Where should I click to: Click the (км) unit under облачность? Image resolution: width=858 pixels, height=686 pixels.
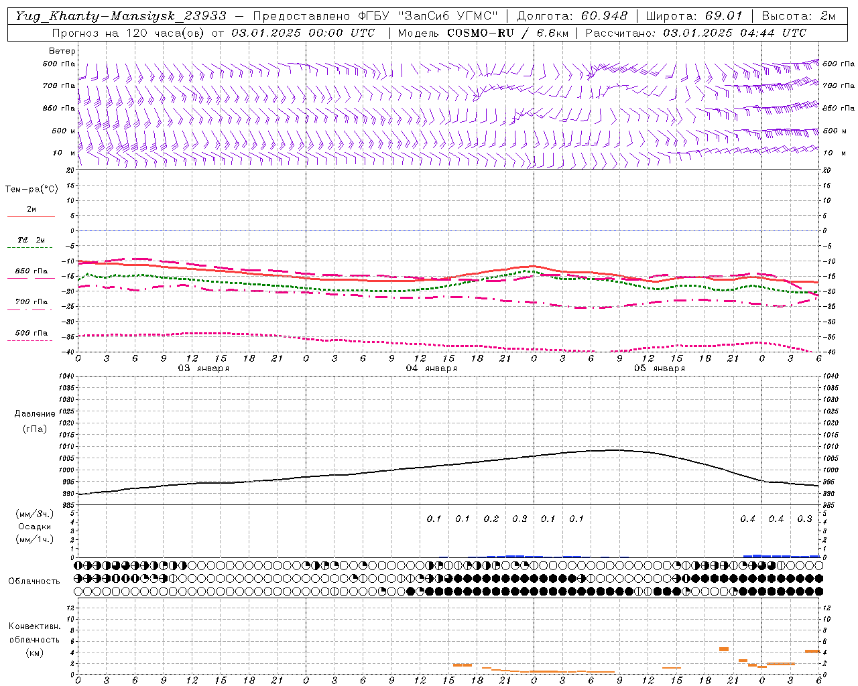[35, 653]
